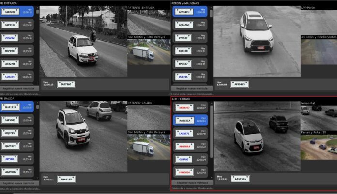The height and width of the screenshot is (194, 337).
Task: Click the PERON y MALVINAS list up scroll arrow
Action: [211, 8]
